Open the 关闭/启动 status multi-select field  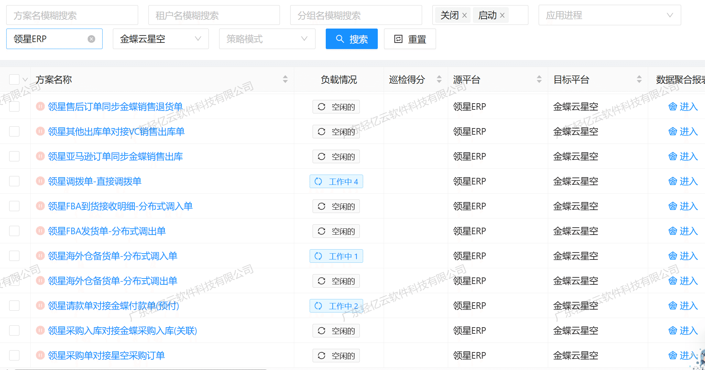click(x=480, y=15)
